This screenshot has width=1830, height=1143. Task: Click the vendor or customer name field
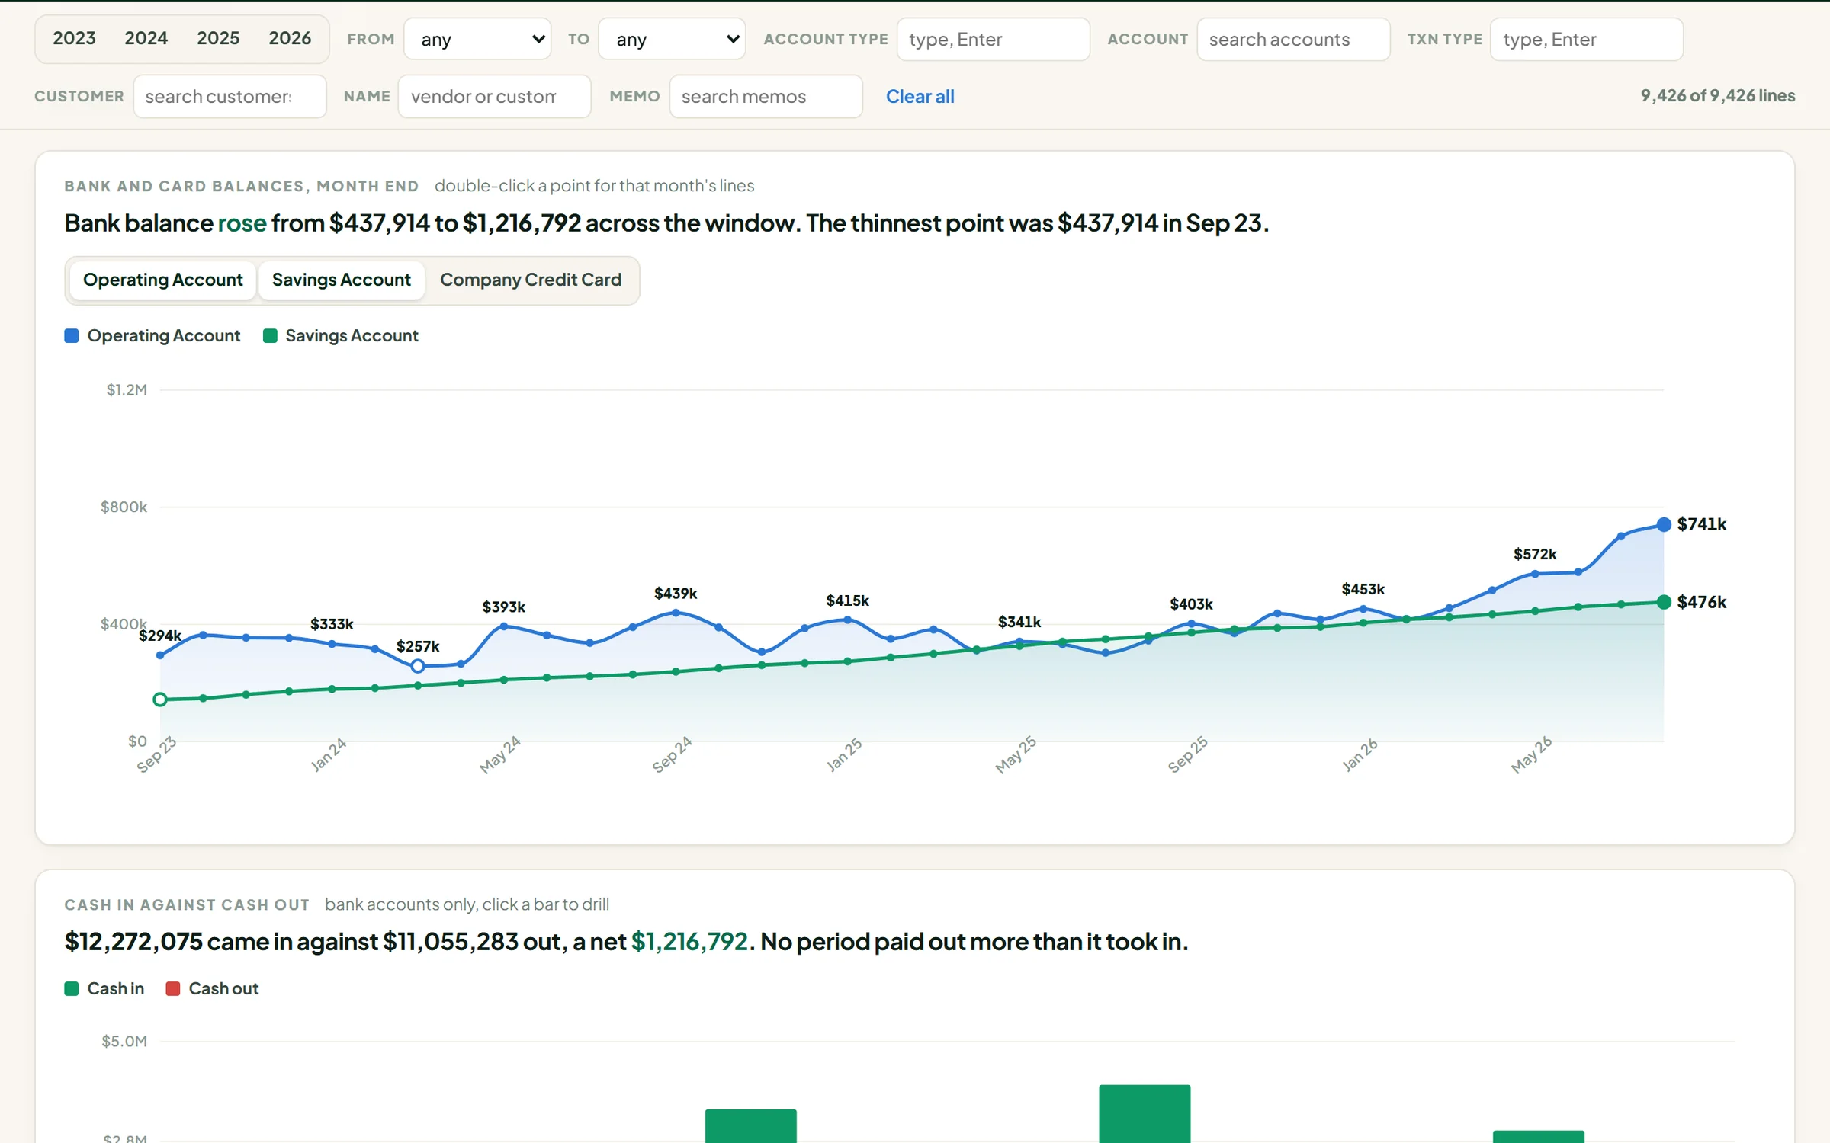click(494, 96)
